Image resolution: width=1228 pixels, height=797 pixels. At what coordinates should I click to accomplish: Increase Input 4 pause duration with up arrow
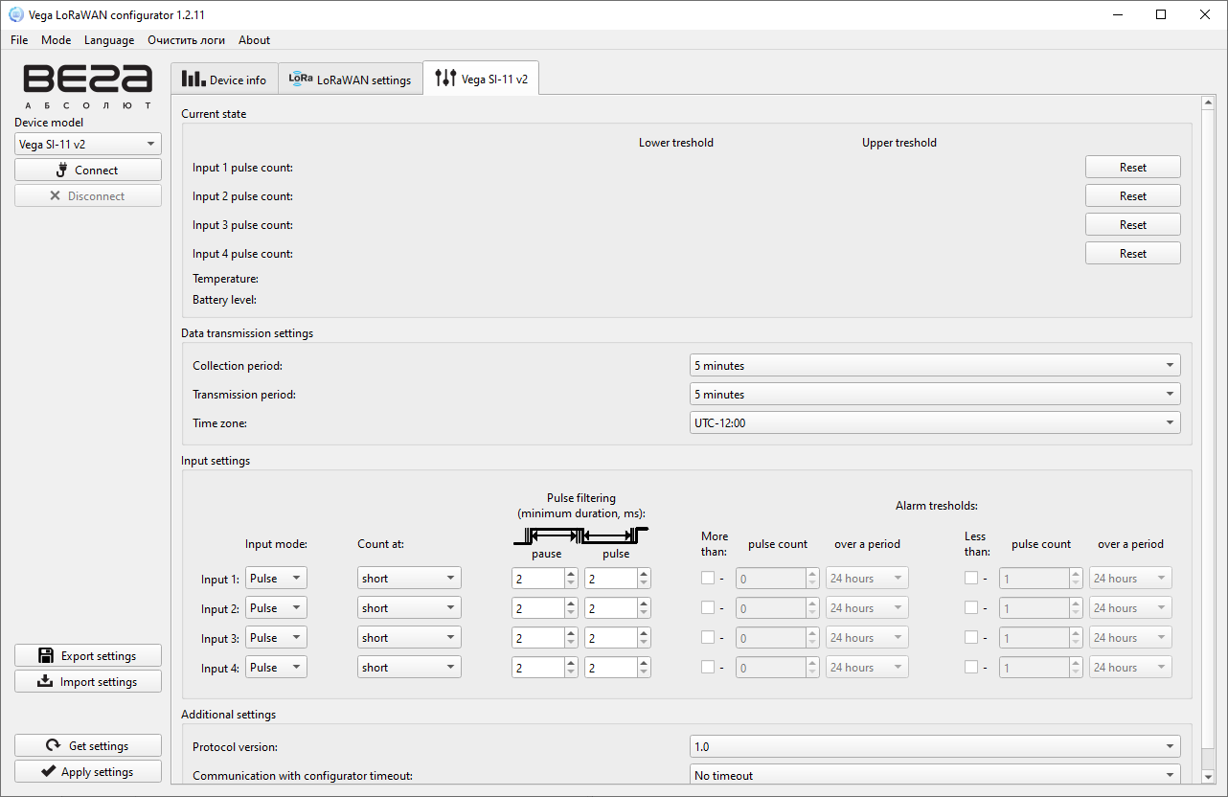pyautogui.click(x=571, y=663)
